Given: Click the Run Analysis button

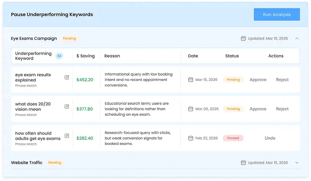Looking at the screenshot, I should [x=277, y=15].
